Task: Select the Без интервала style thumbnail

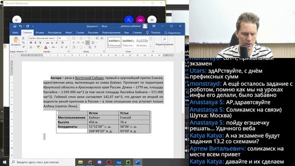Action: [x=128, y=42]
